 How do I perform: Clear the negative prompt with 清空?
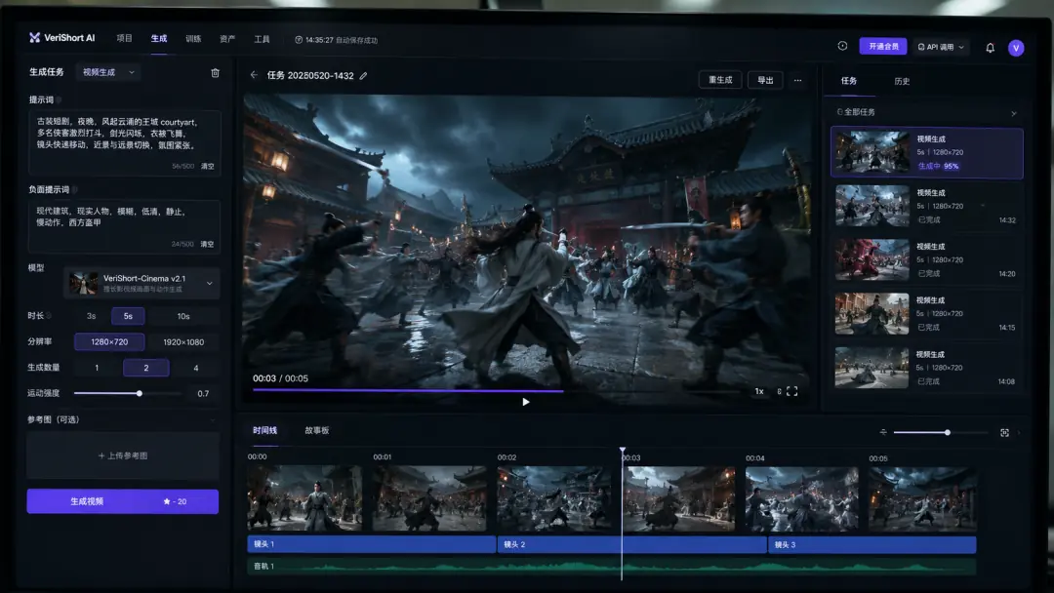207,244
